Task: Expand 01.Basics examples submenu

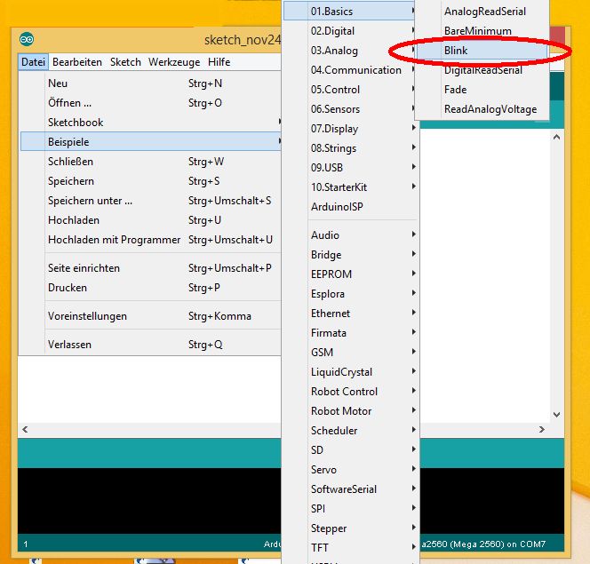Action: point(351,12)
